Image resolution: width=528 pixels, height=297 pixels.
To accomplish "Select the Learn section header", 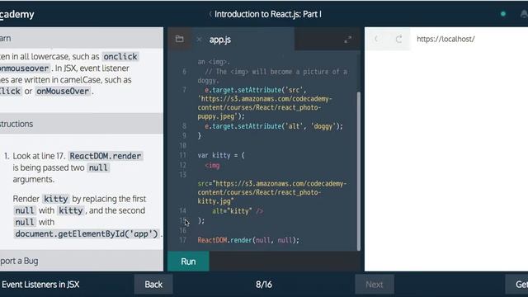I will coord(82,38).
